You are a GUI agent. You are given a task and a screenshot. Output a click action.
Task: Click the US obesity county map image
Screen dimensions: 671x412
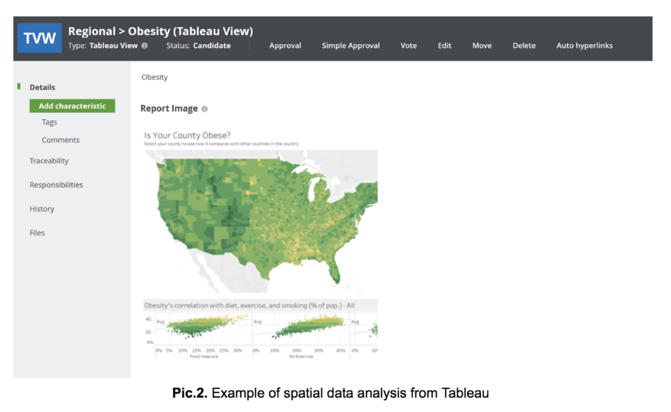click(261, 222)
